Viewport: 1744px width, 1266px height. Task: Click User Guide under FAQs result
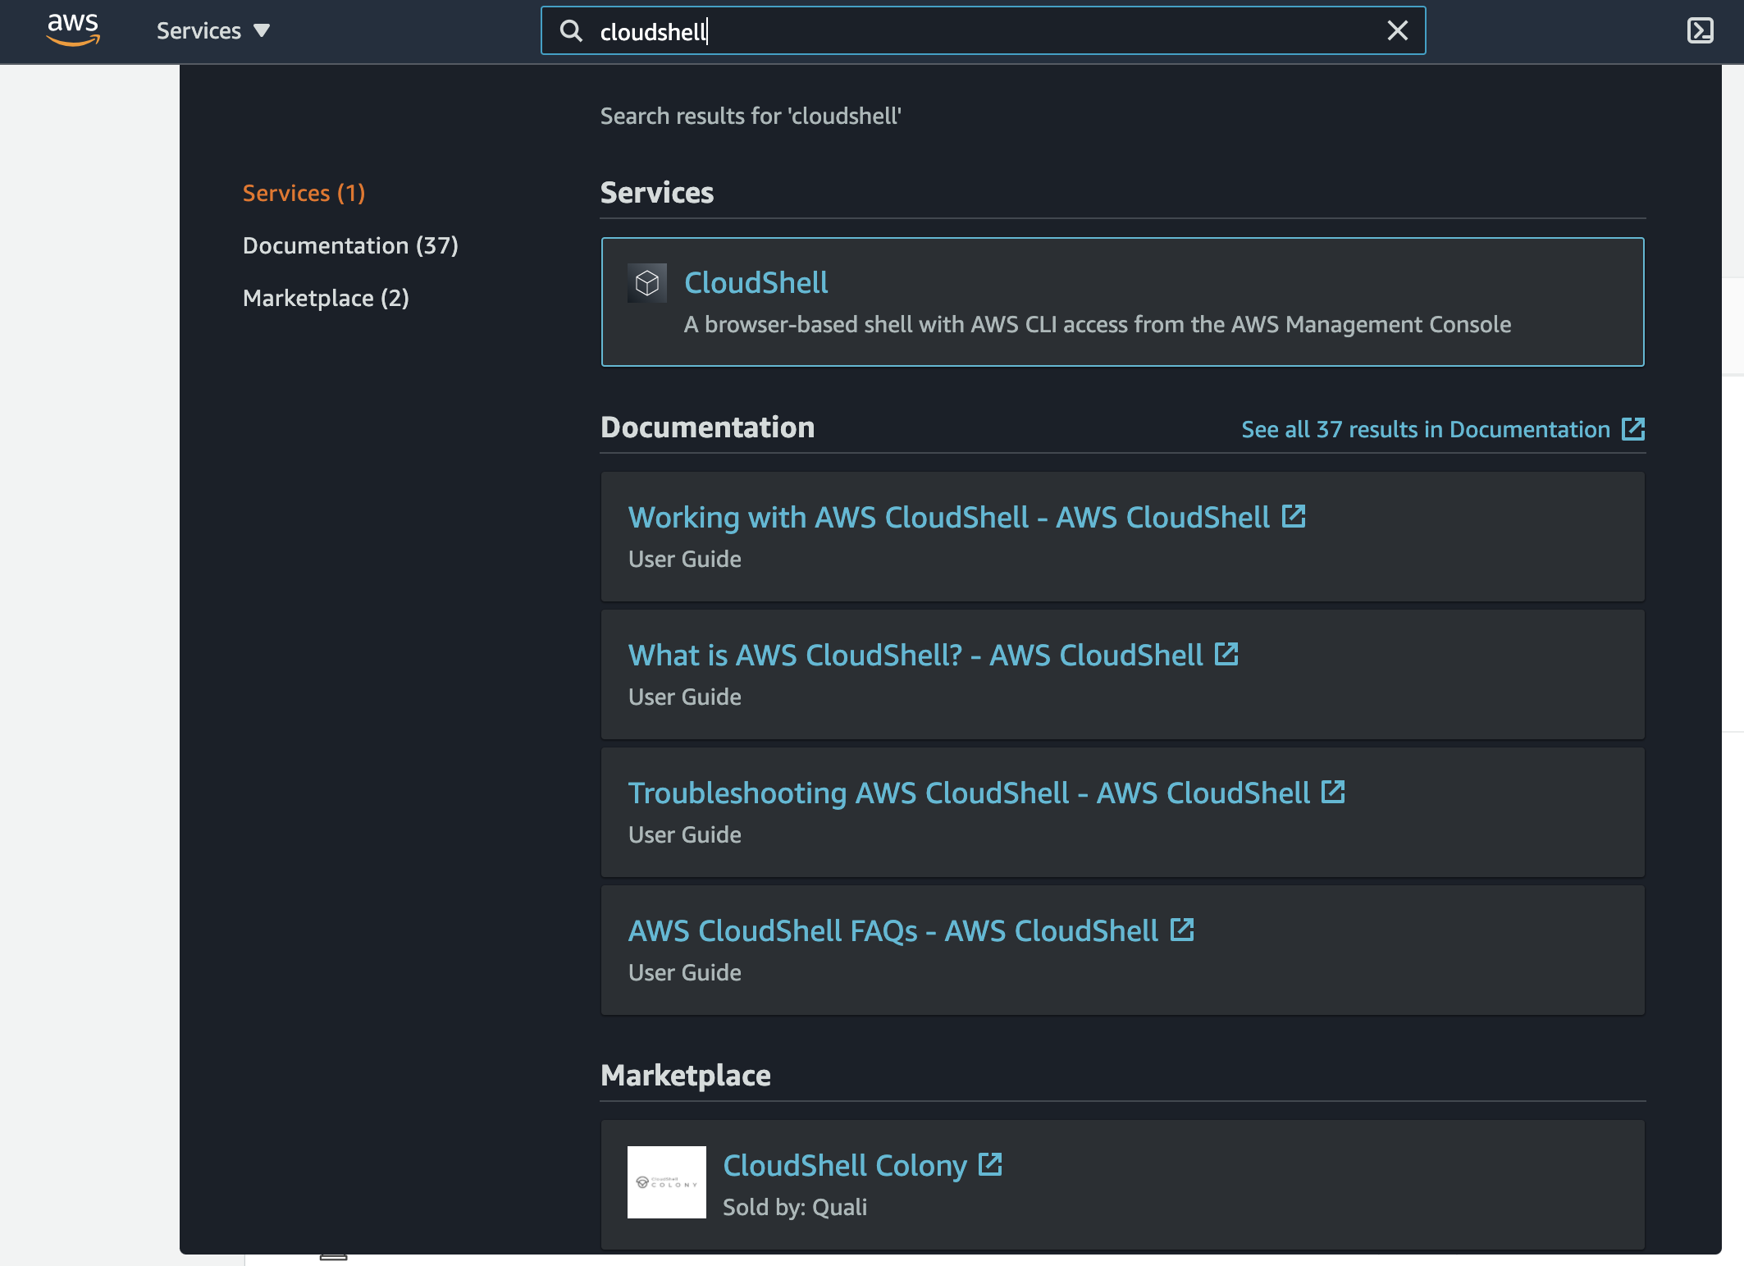pos(685,972)
